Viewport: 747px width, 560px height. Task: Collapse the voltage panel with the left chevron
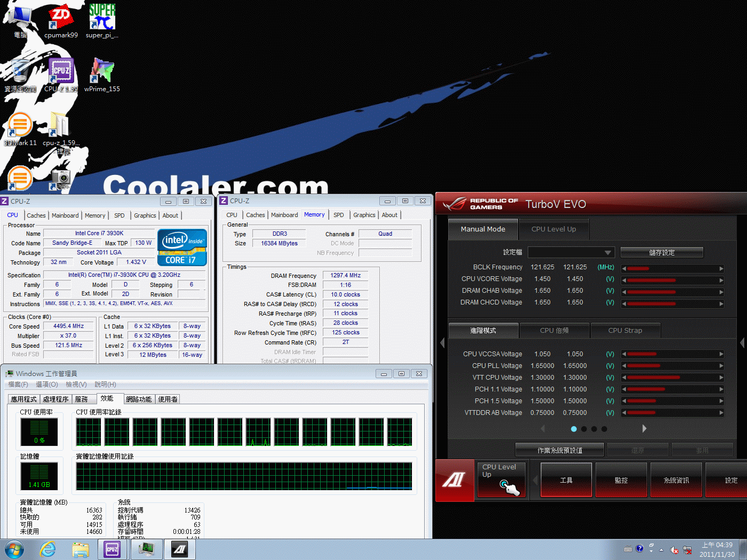pyautogui.click(x=442, y=343)
